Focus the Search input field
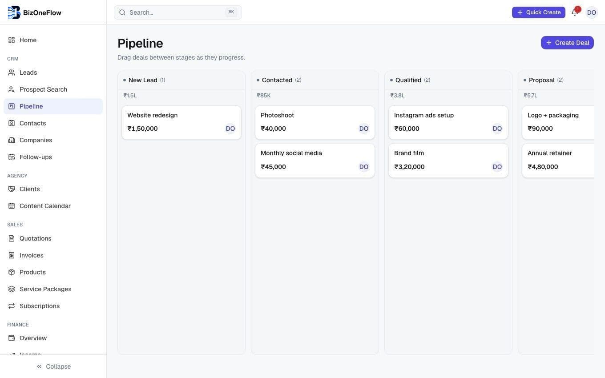The width and height of the screenshot is (605, 378). point(178,12)
